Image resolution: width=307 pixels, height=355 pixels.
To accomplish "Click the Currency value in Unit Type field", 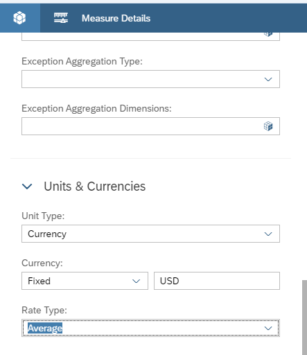I will (x=47, y=234).
